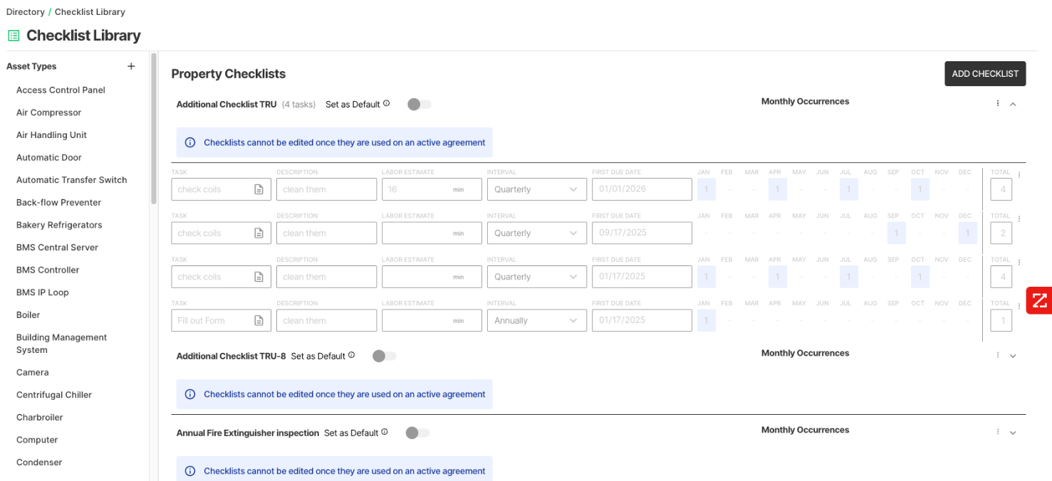
Task: Enable Set as Default for Additional Checklist TRU-8
Action: pyautogui.click(x=384, y=356)
